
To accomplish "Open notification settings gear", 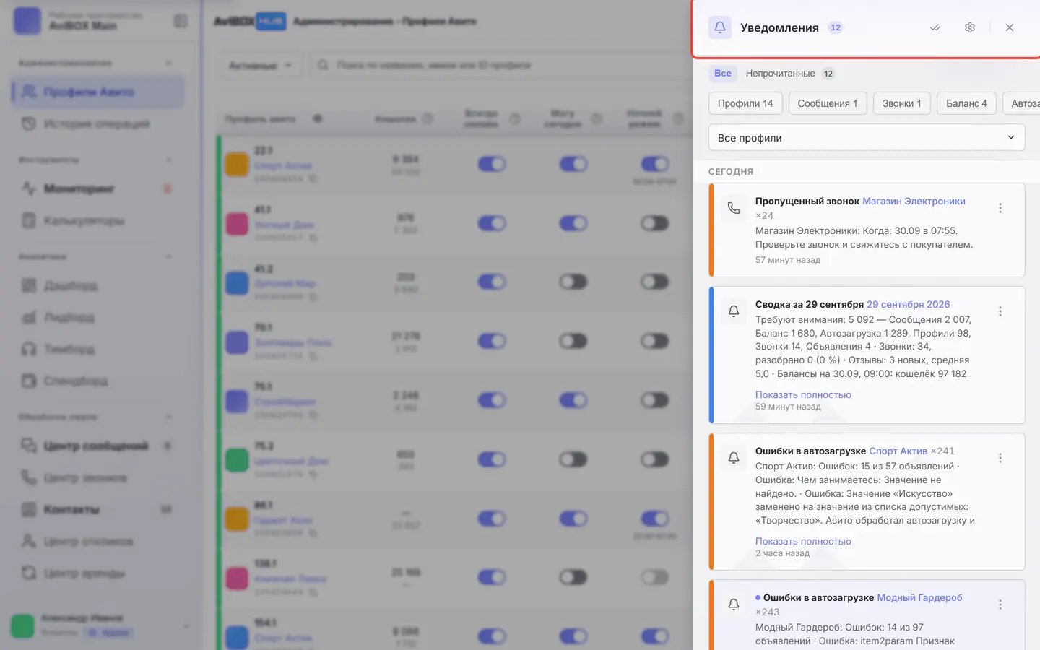I will tap(970, 27).
